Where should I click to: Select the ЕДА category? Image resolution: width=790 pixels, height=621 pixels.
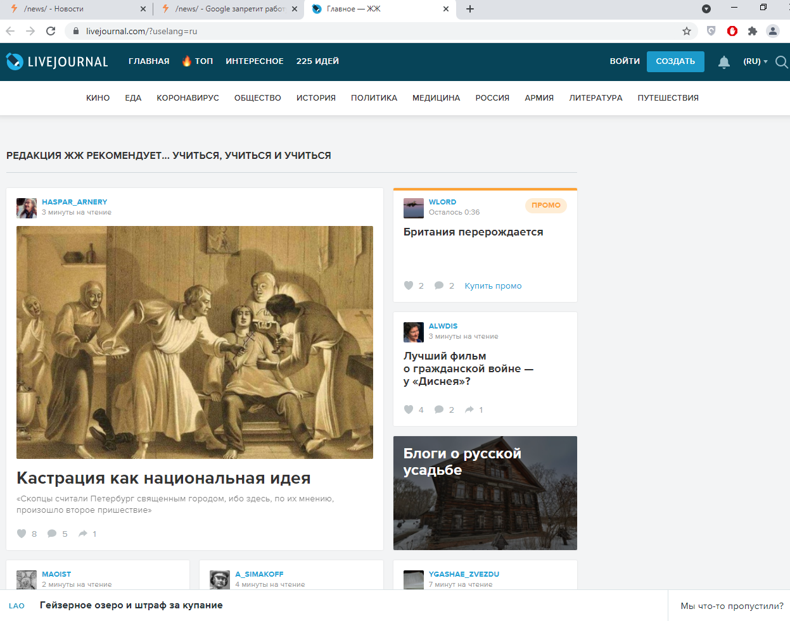[x=133, y=98]
